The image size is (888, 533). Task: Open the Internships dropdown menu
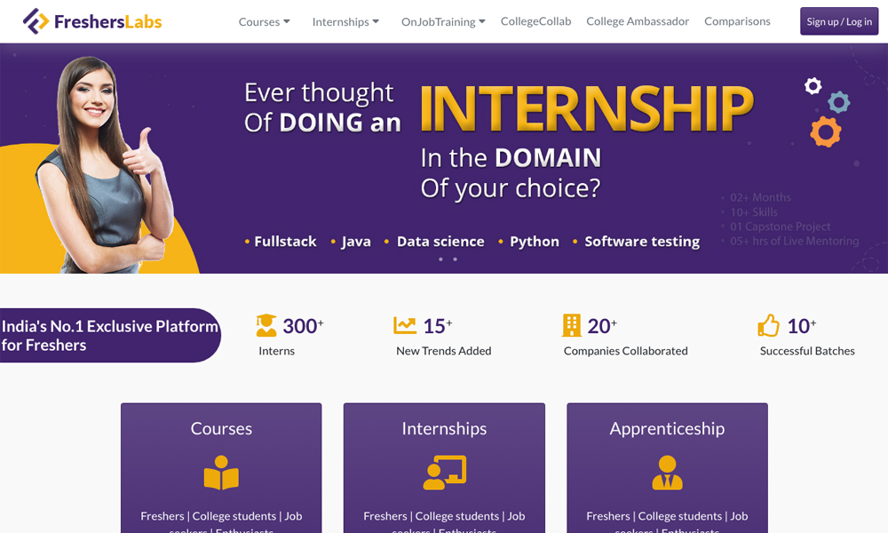(345, 21)
